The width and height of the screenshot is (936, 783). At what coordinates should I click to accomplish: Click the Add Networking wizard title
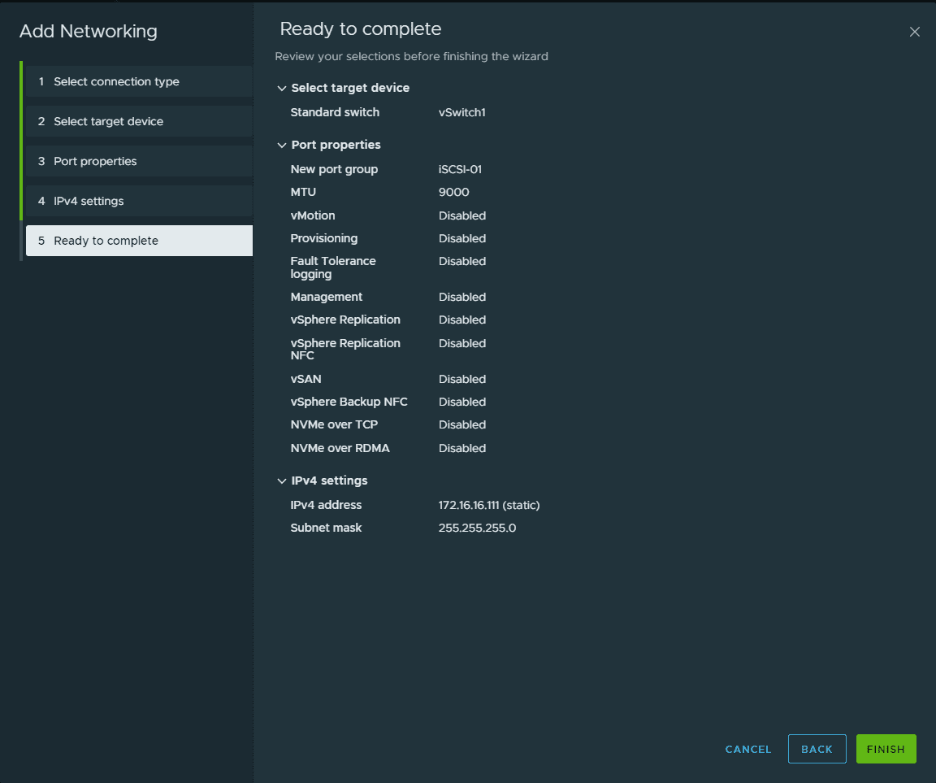(x=89, y=32)
